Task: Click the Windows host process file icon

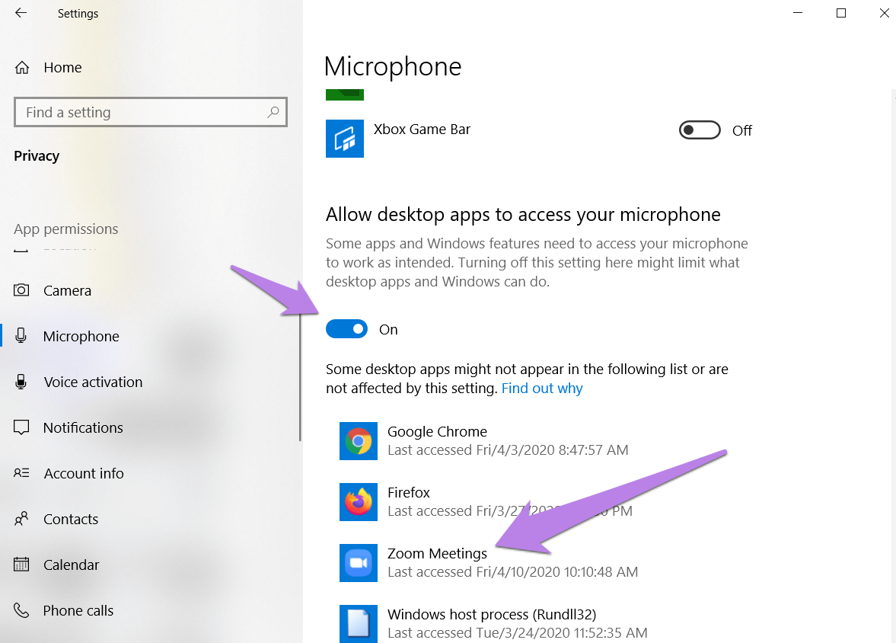Action: tap(358, 623)
